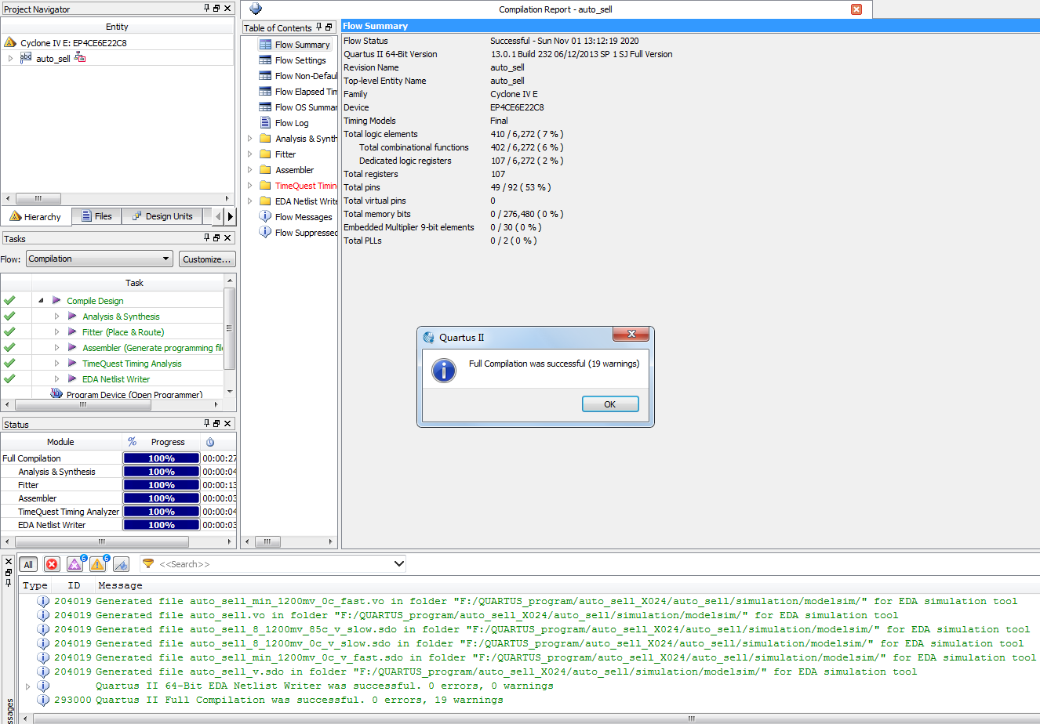The width and height of the screenshot is (1040, 724).
Task: Expand the Fitter (Place & Route) task
Action: click(56, 331)
